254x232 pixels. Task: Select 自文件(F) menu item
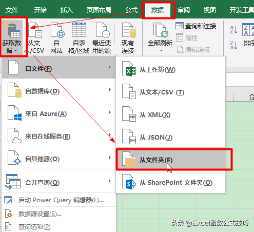click(x=59, y=67)
